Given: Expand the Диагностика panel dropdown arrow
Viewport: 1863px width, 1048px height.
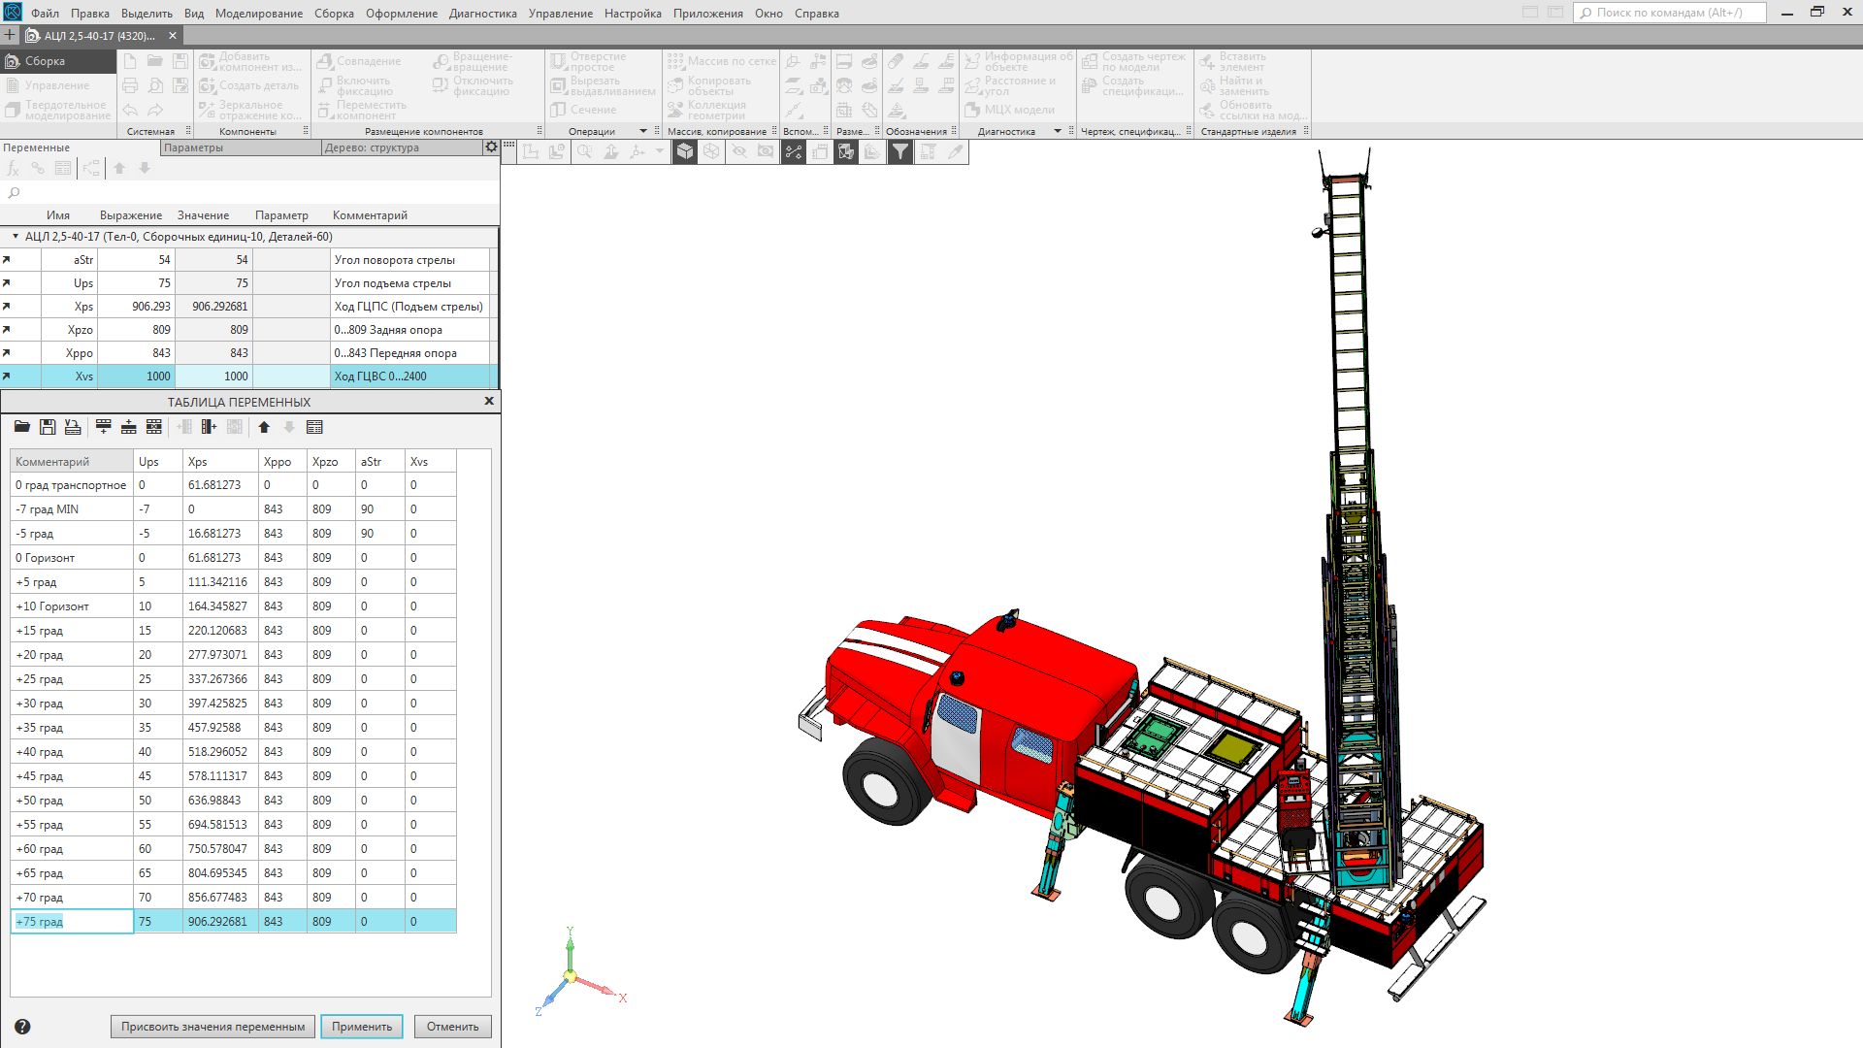Looking at the screenshot, I should [x=1057, y=131].
